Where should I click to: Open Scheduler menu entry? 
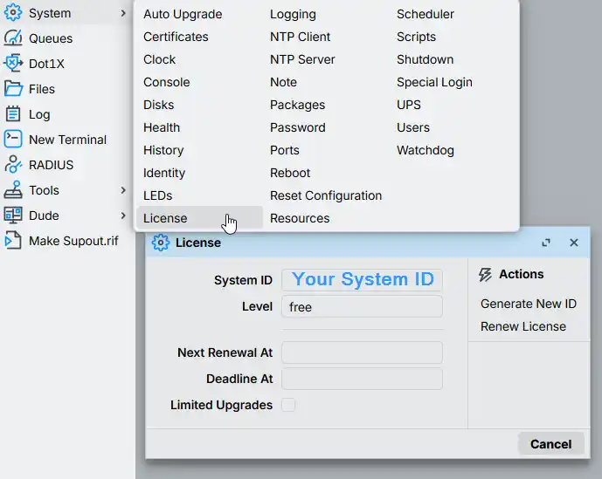tap(426, 14)
